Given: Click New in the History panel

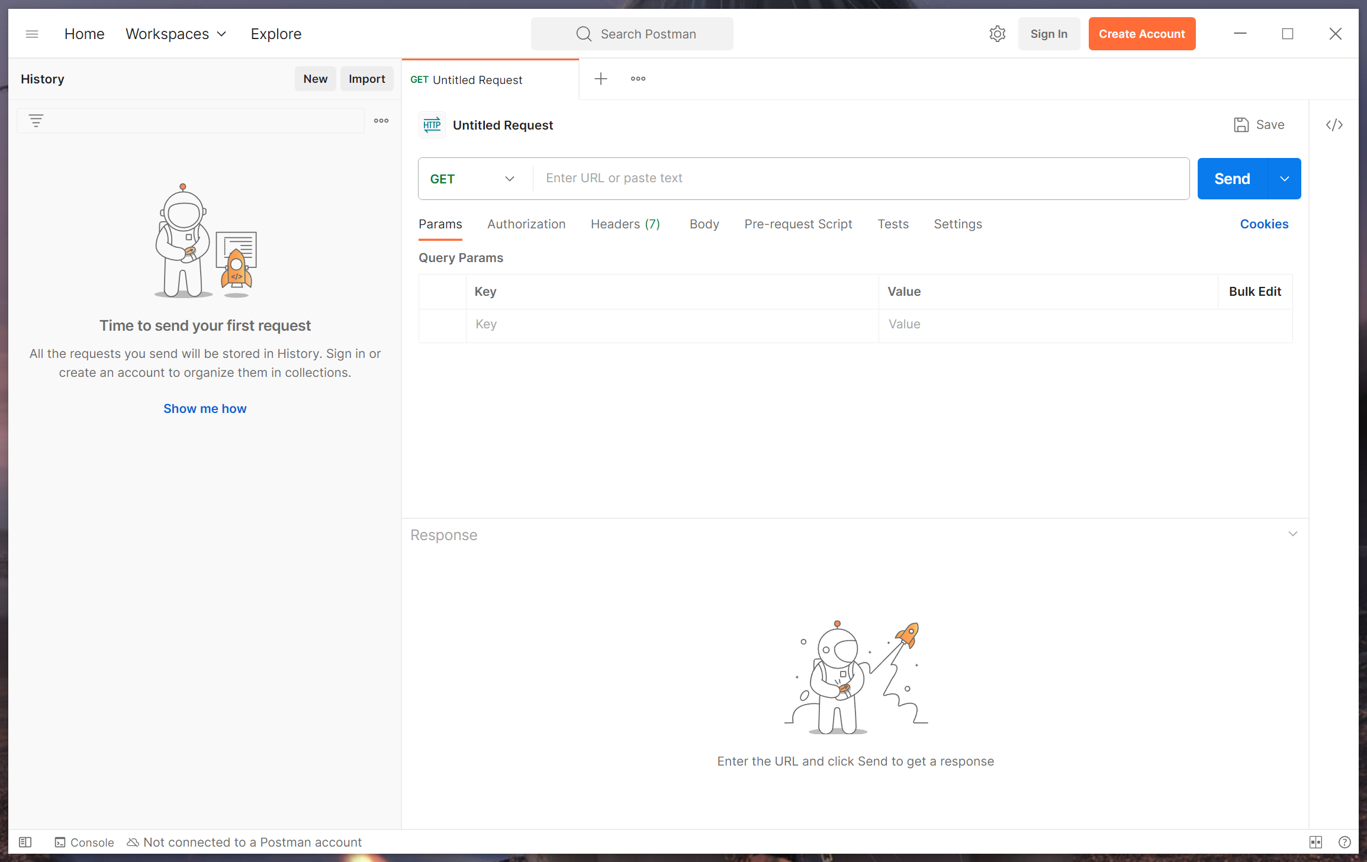Looking at the screenshot, I should tap(315, 79).
